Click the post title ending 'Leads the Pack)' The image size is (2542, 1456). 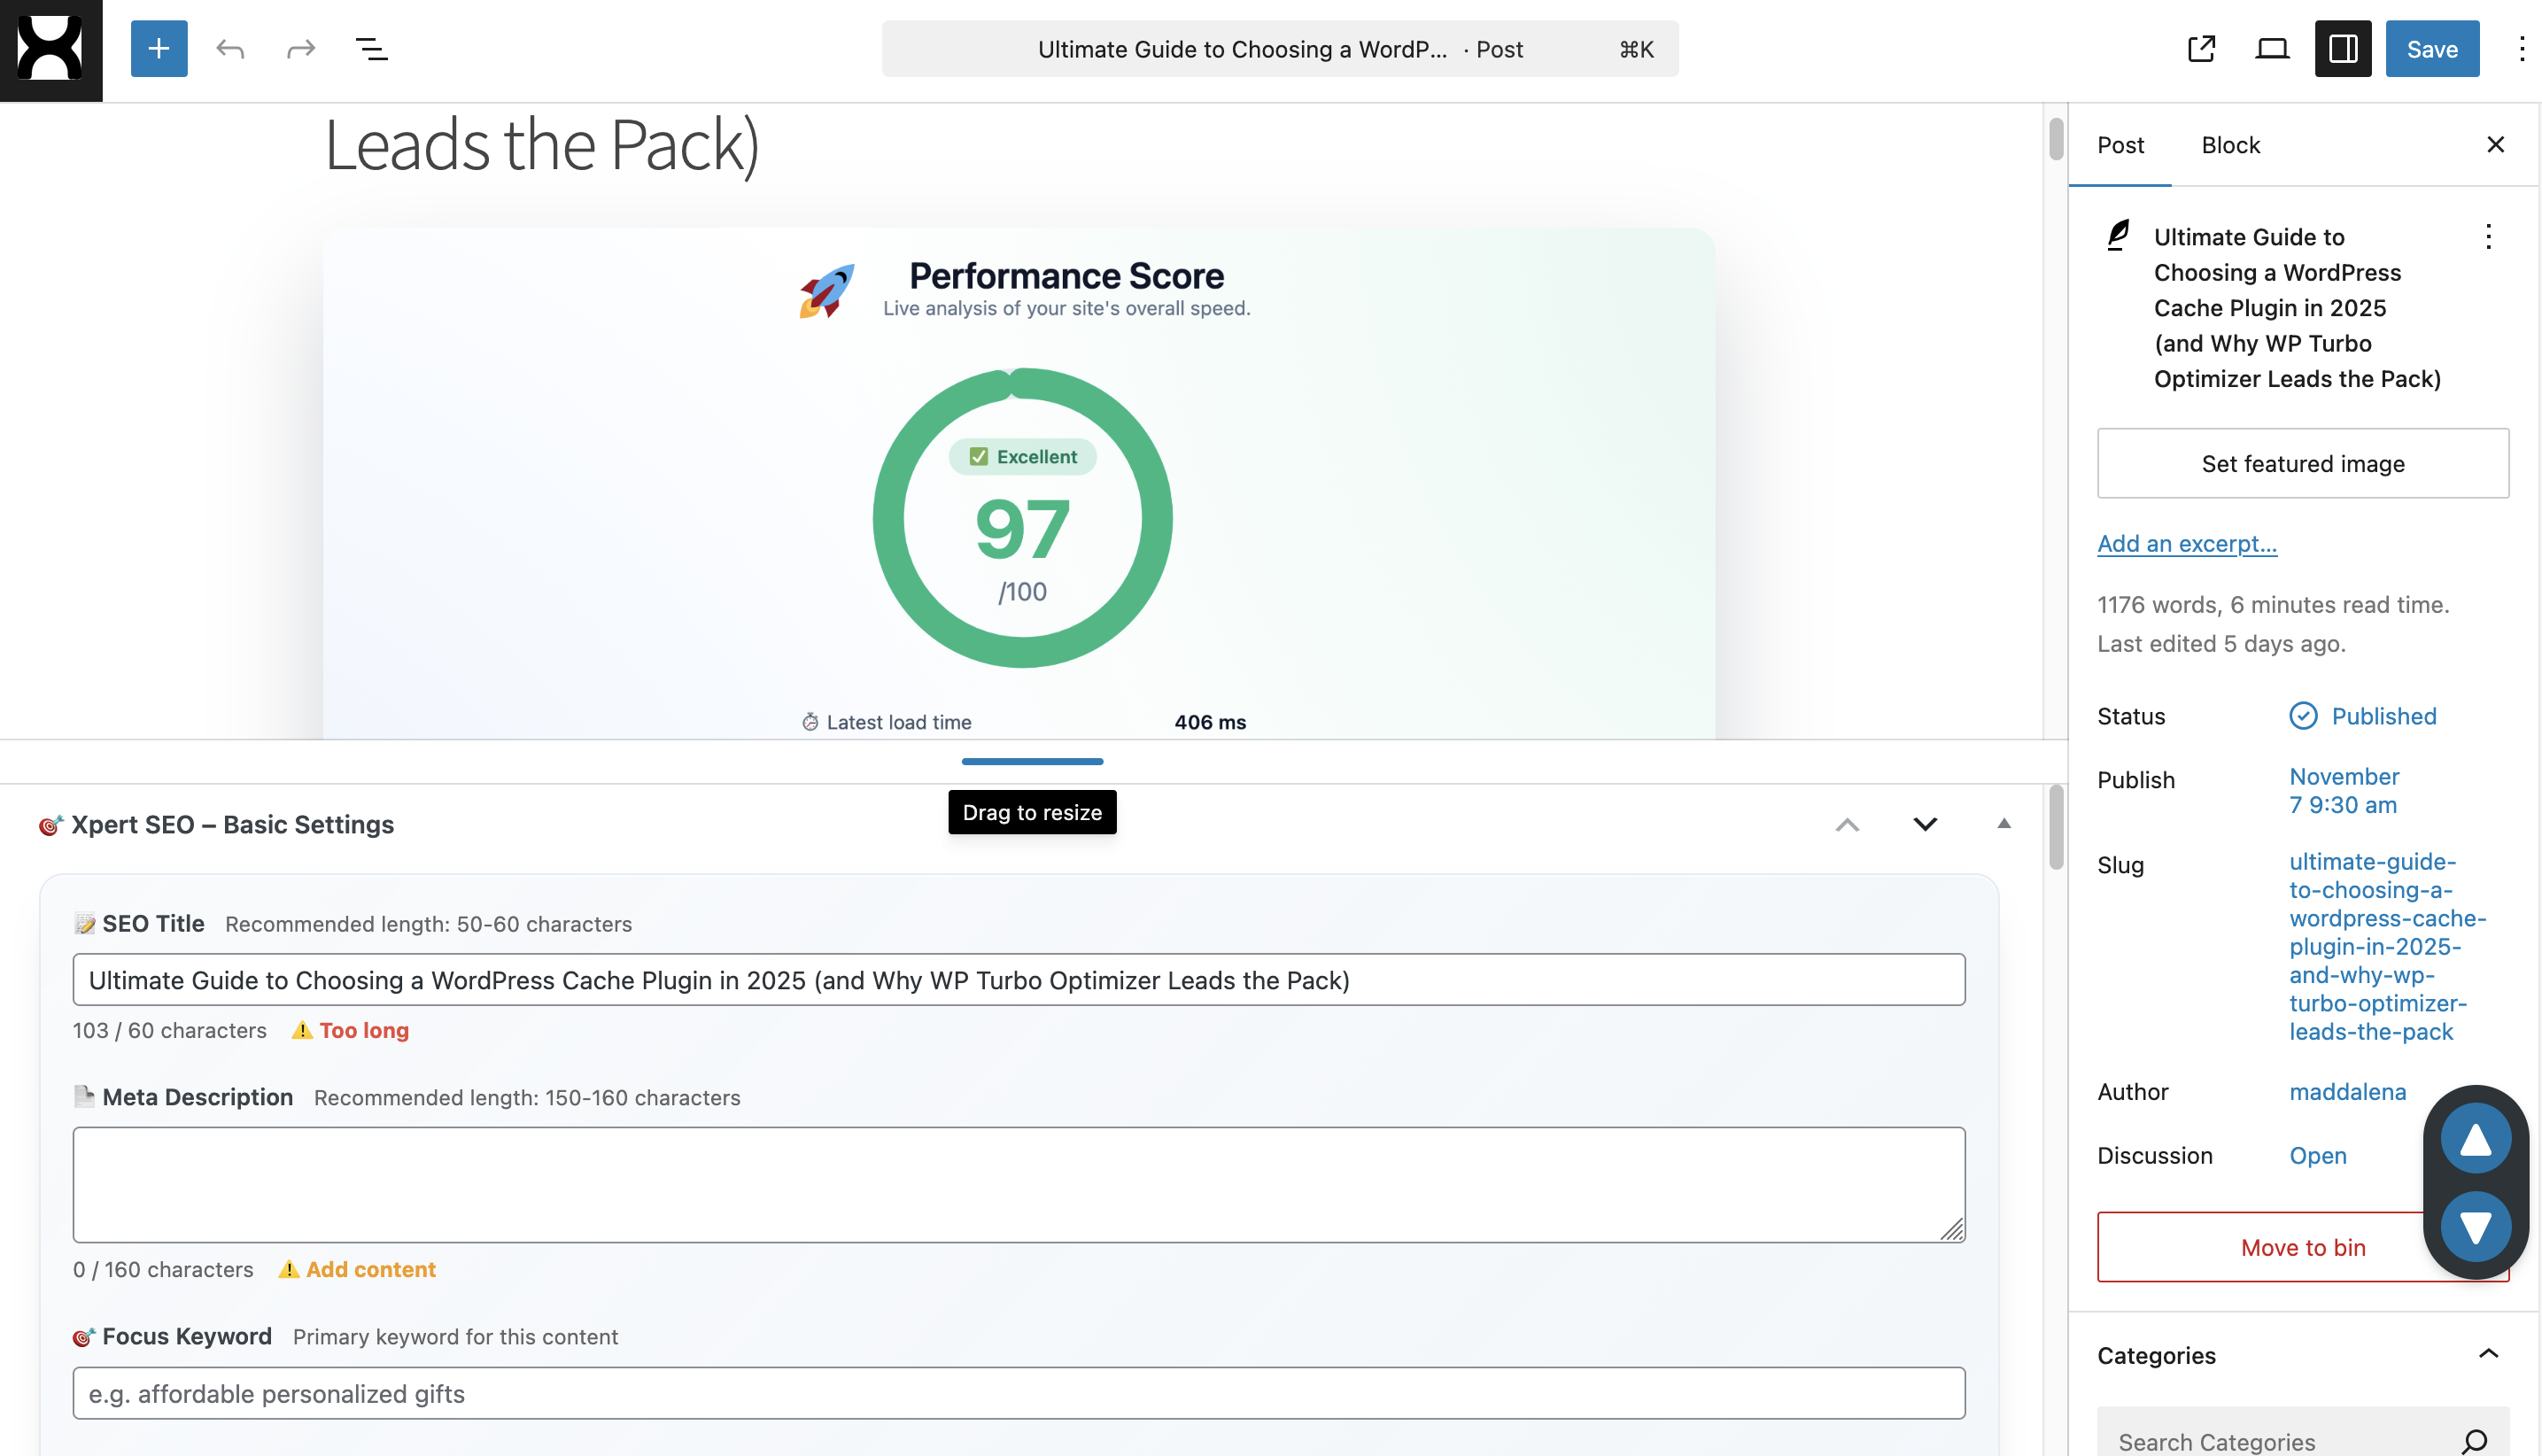tap(542, 146)
